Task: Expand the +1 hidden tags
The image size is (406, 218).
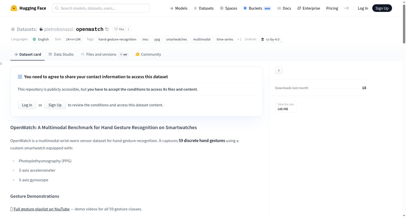Action: [239, 39]
